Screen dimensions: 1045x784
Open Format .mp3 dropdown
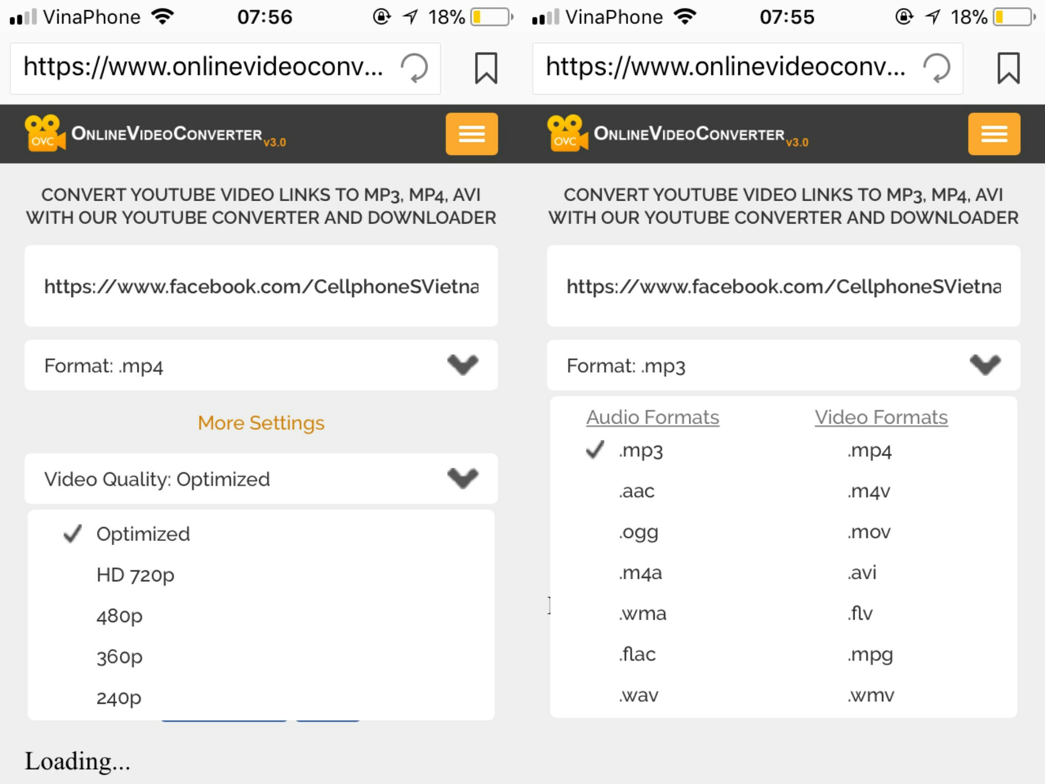click(x=784, y=365)
